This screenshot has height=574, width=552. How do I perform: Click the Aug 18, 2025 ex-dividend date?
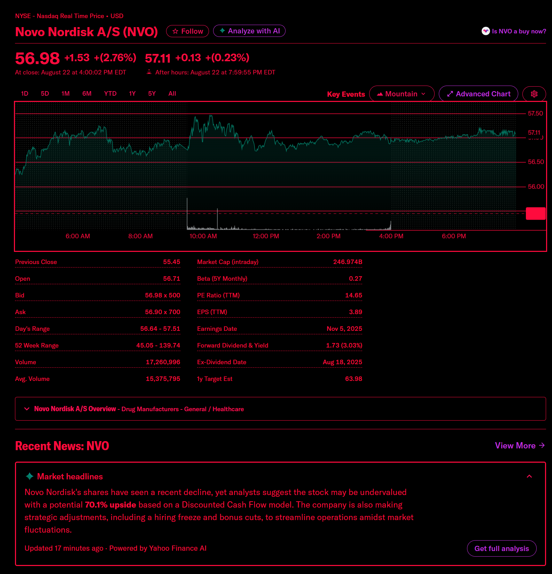[x=342, y=362]
